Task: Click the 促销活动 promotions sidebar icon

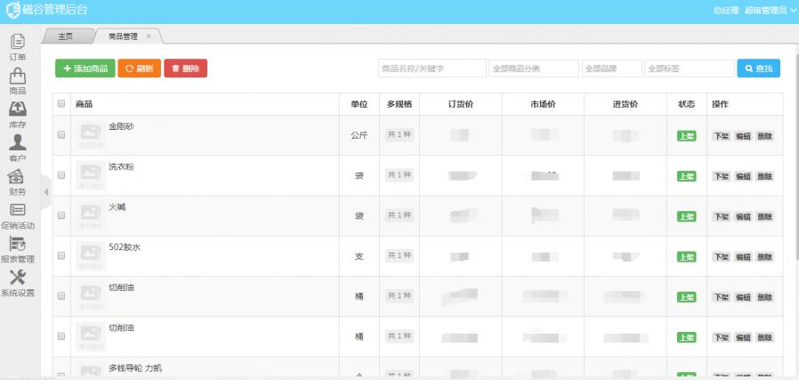Action: (x=17, y=210)
